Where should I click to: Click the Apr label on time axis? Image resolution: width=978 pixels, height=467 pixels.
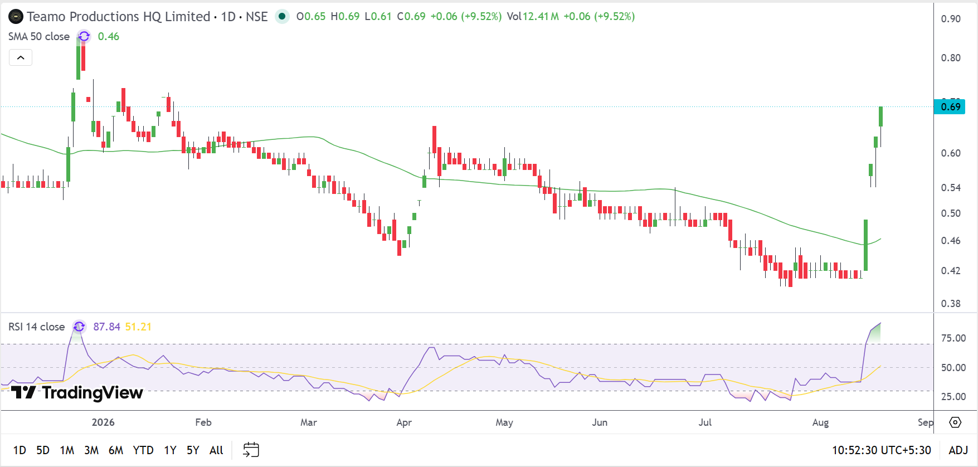pyautogui.click(x=404, y=422)
